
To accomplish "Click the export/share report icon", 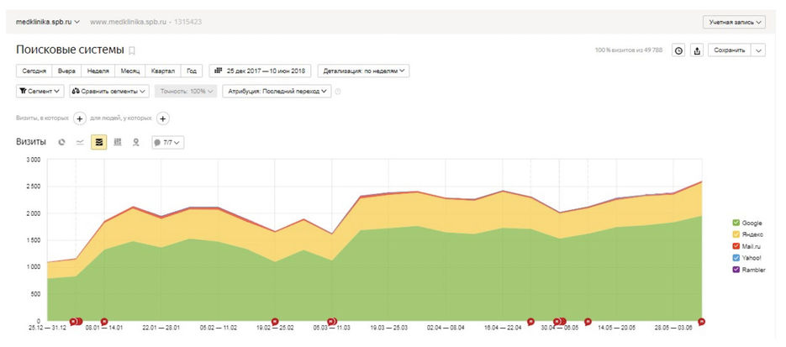I will (x=697, y=50).
